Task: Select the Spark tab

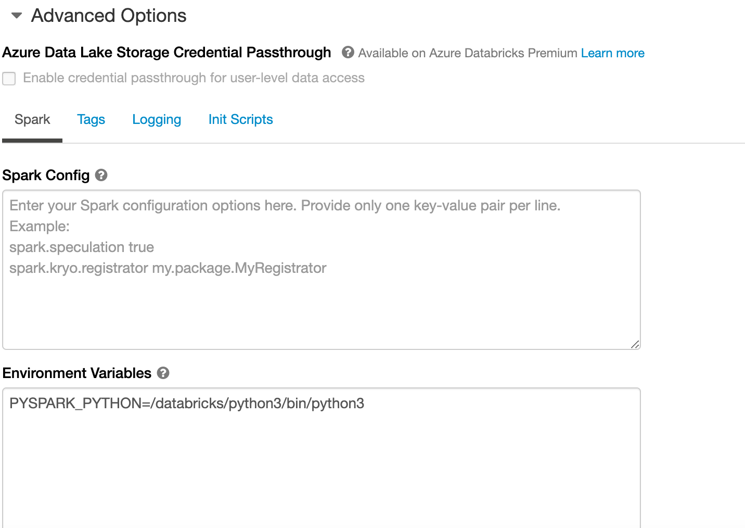Action: click(x=32, y=120)
